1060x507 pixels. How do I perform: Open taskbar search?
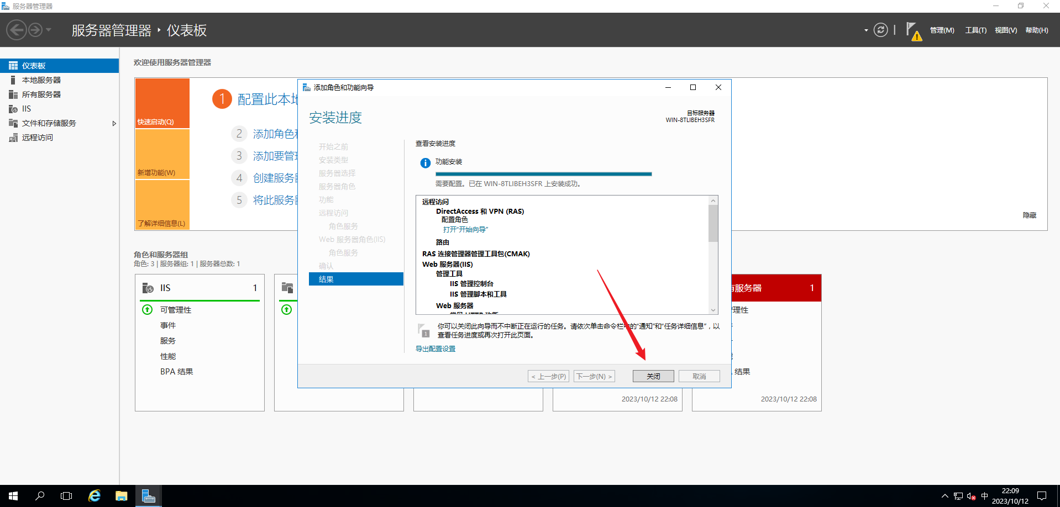[40, 496]
